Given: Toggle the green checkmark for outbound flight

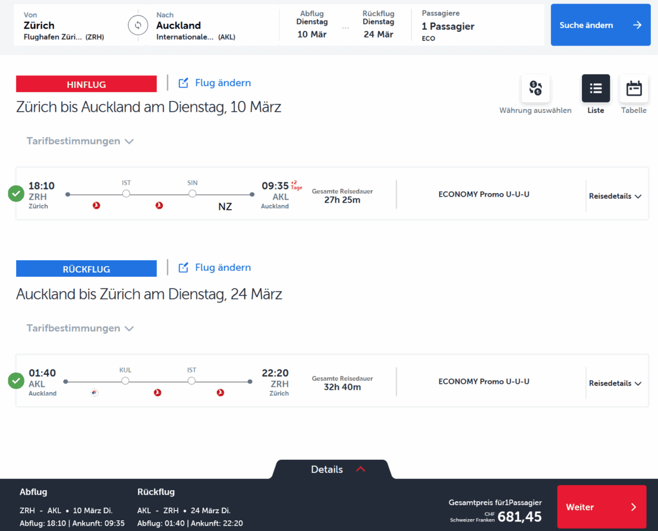Looking at the screenshot, I should pos(16,194).
